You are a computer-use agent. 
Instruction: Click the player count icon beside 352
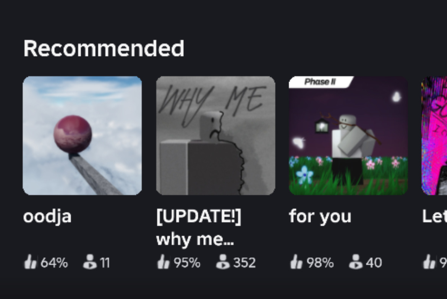click(x=223, y=262)
